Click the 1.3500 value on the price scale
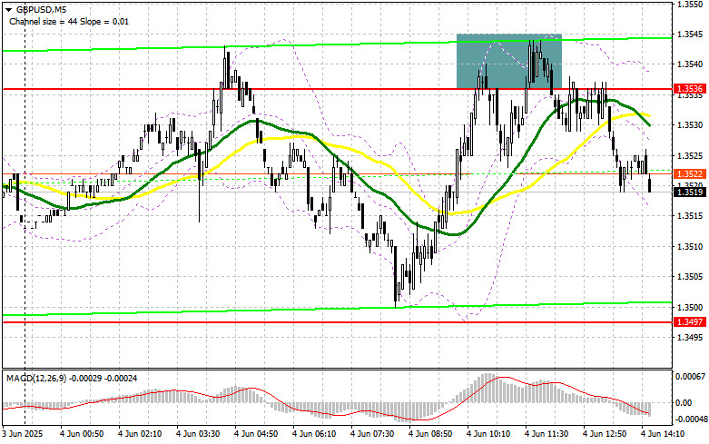The image size is (709, 444). [690, 308]
